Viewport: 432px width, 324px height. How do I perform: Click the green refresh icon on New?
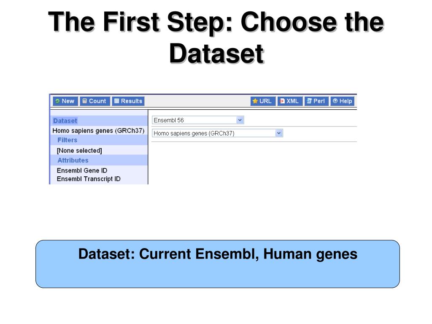pyautogui.click(x=57, y=101)
